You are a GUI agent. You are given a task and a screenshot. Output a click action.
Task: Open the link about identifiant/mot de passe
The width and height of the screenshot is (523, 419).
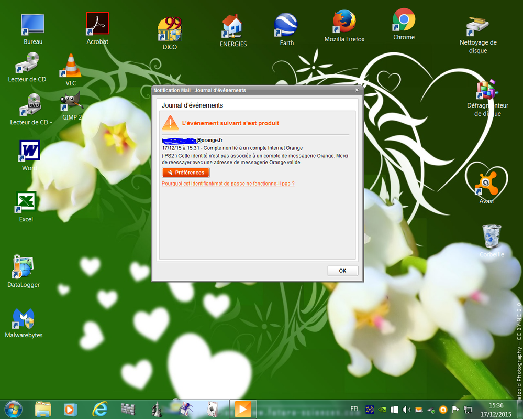[x=228, y=184]
